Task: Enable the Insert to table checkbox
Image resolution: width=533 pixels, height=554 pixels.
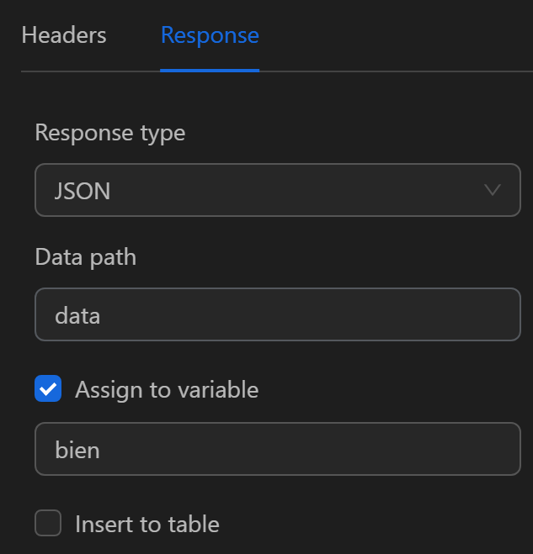Action: click(48, 525)
